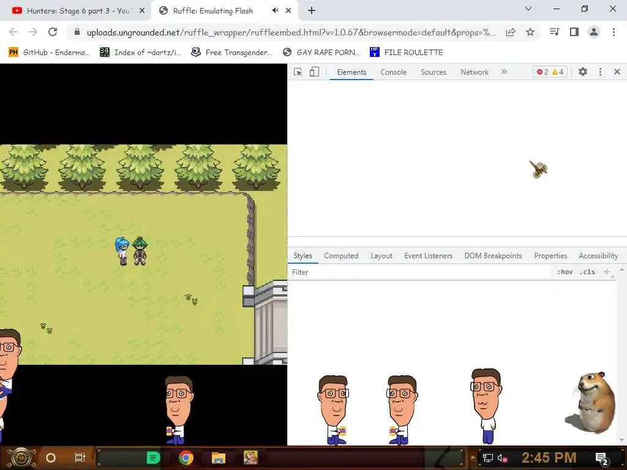627x470 pixels.
Task: Click the styles Filter input field
Action: click(420, 272)
